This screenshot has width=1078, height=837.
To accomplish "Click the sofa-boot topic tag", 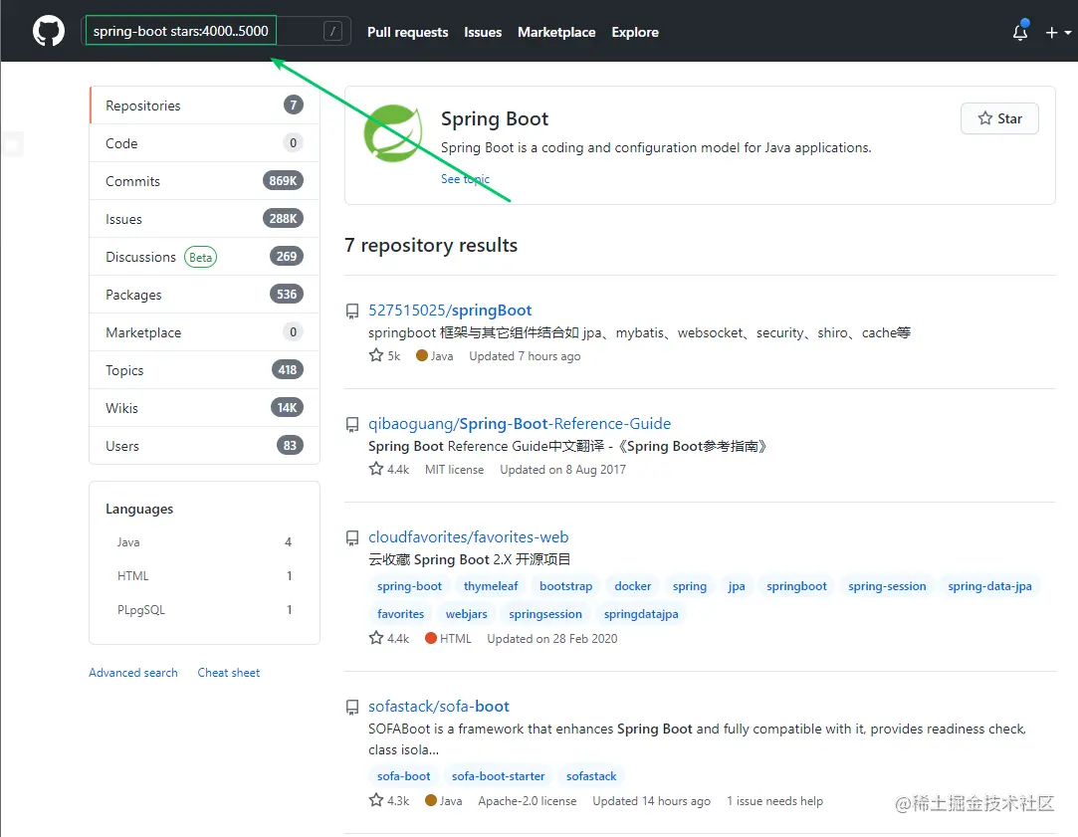I will 403,776.
